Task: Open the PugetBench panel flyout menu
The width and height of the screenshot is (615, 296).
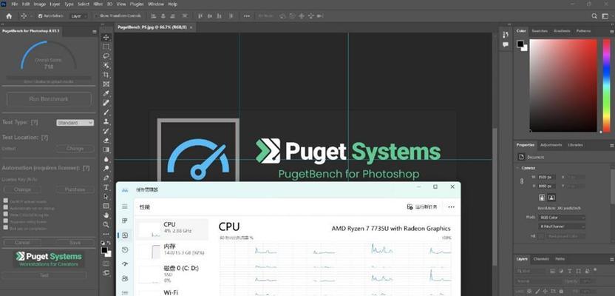Action: (94, 31)
